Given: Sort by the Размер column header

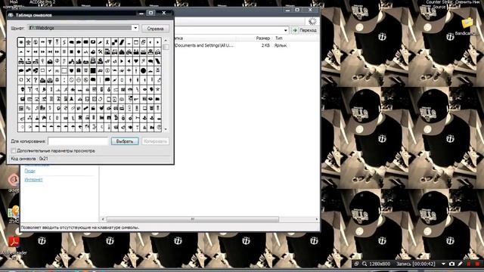Looking at the screenshot, I should pos(263,39).
